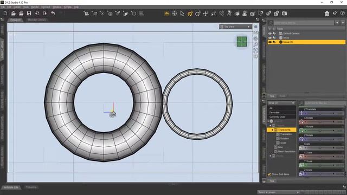Click the magnifier zoom viewport control
Image resolution: width=347 pixels, height=195 pixels.
pyautogui.click(x=255, y=44)
